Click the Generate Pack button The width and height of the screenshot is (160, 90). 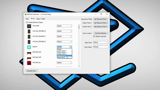tap(31, 71)
